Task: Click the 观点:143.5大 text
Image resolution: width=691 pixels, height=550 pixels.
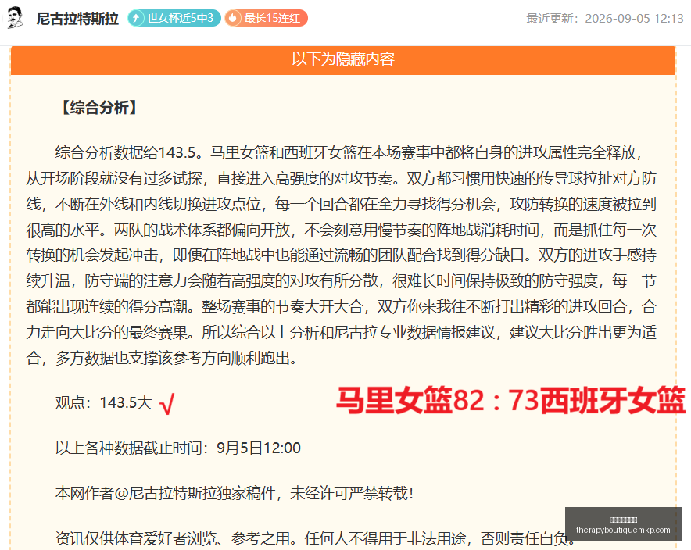Action: [104, 402]
